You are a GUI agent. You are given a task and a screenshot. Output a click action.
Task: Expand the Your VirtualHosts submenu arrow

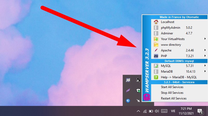coord(205,39)
